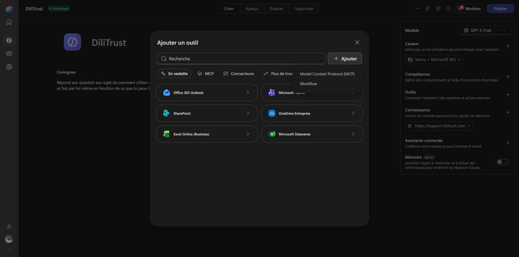Expand the OneDrive Entreprise chevron

click(353, 113)
